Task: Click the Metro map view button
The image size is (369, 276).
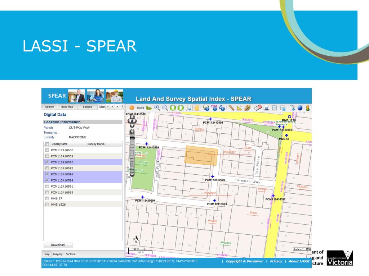Action: click(x=141, y=108)
